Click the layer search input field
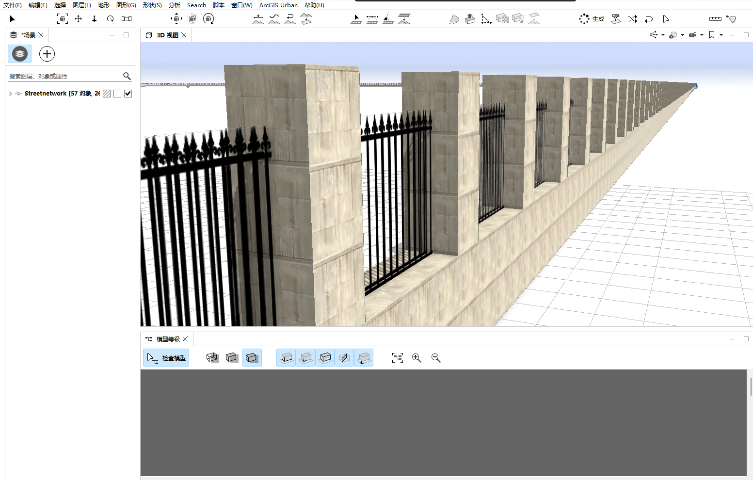753x480 pixels. pyautogui.click(x=65, y=76)
